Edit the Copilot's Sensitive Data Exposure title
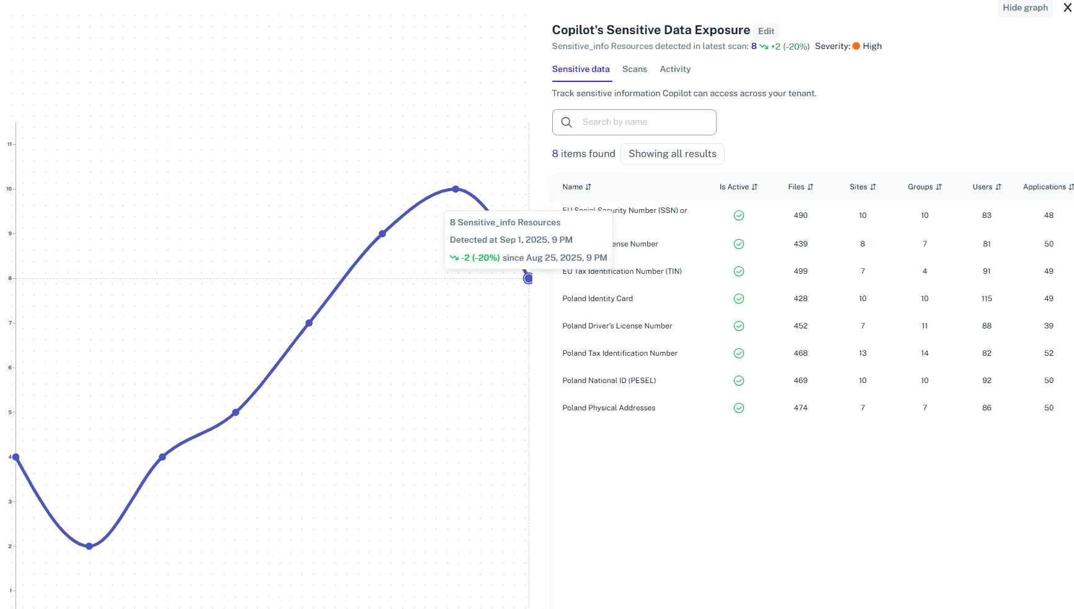The image size is (1074, 609). click(x=766, y=31)
